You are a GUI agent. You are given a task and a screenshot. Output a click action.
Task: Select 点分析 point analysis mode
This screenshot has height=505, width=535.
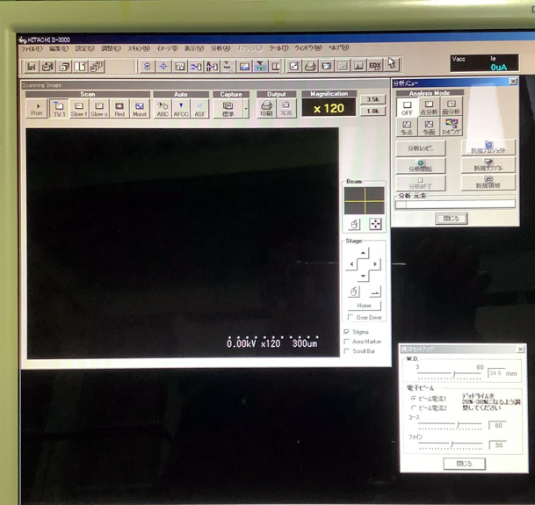[x=429, y=107]
